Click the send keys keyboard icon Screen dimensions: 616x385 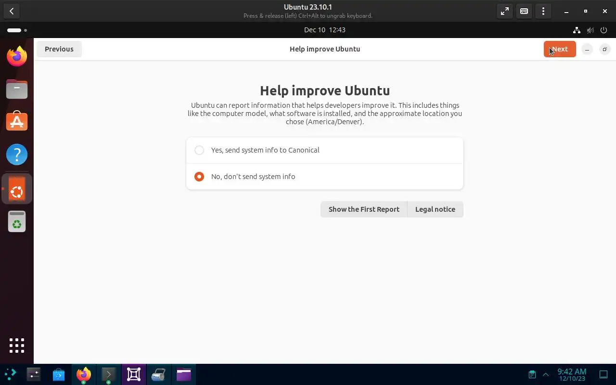524,11
